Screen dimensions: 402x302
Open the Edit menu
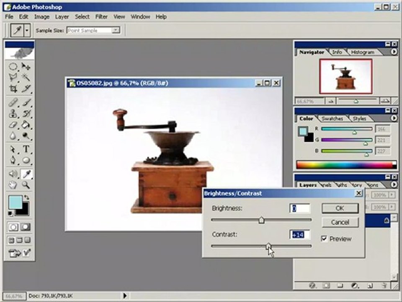point(23,17)
